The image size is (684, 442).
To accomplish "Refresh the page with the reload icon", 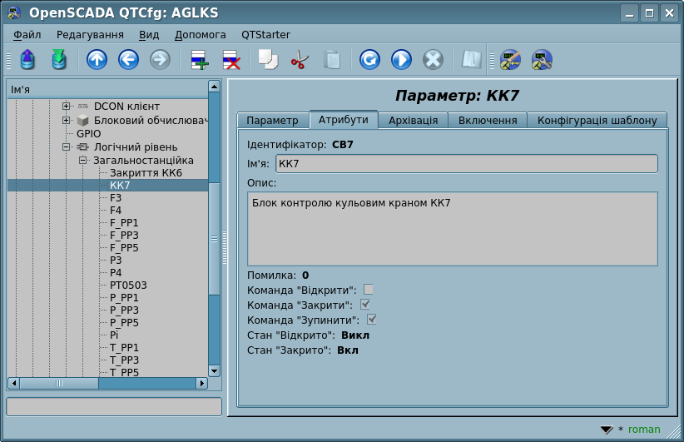I will [x=369, y=60].
